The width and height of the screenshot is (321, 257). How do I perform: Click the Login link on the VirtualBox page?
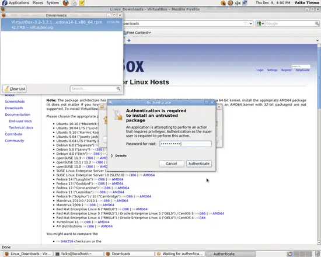(260, 70)
